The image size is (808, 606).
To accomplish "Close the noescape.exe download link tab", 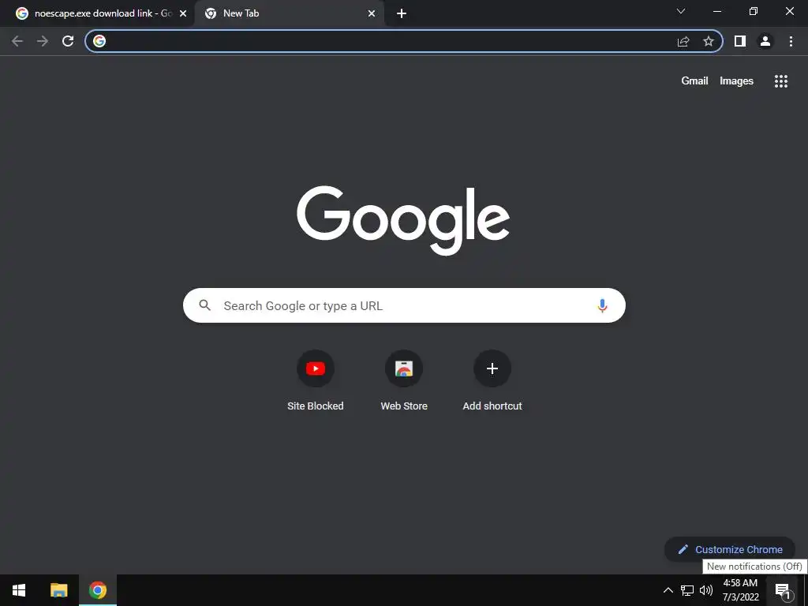I will pos(183,14).
